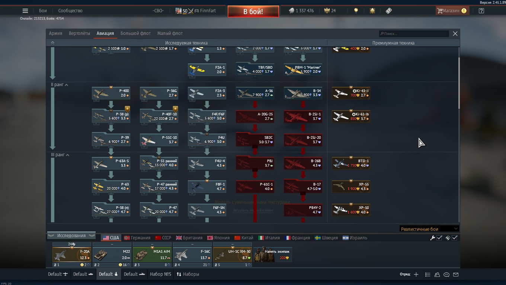This screenshot has height=285, width=506.
Task: Open the chat bubble icon
Action: (x=446, y=275)
